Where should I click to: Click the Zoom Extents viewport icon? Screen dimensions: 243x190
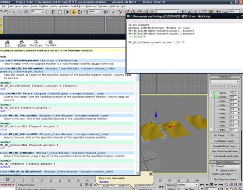[236, 185]
